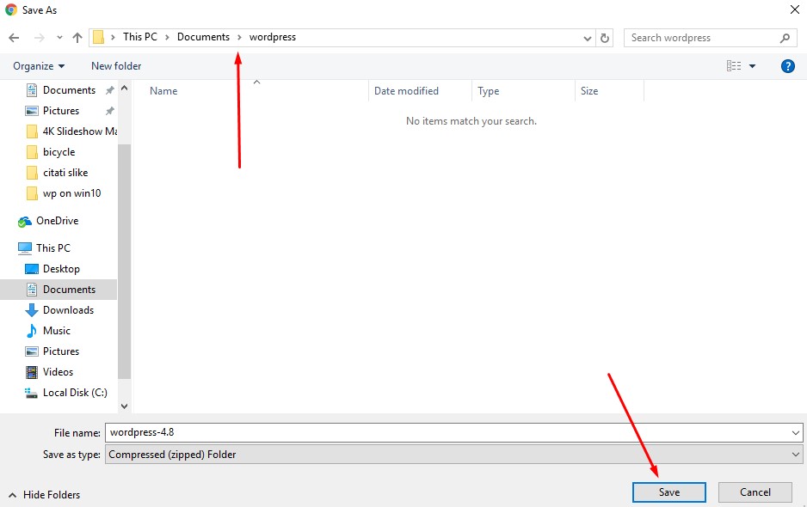
Task: Close the Save As dialog
Action: [x=794, y=9]
